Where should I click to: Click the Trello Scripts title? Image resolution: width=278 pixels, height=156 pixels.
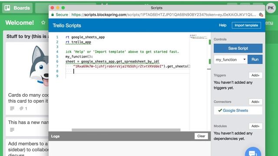(x=67, y=26)
